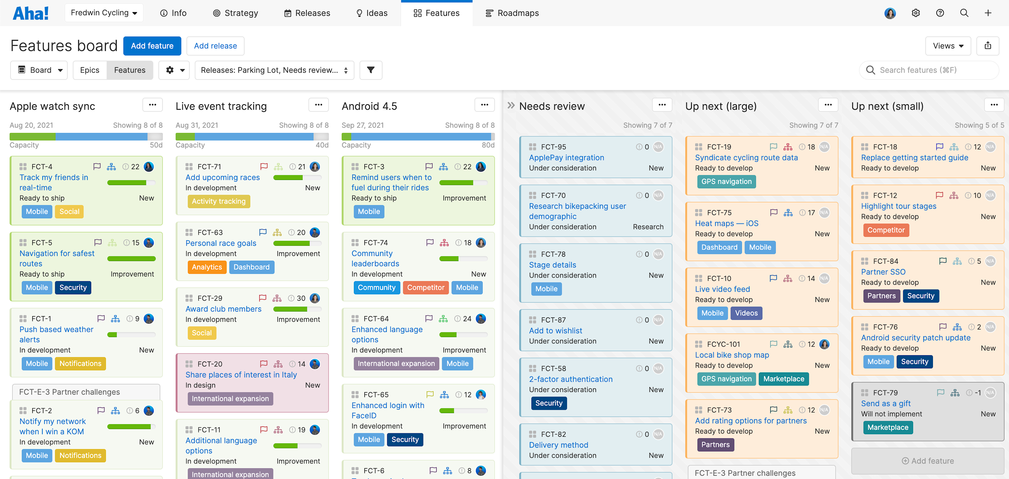Open the ApplePay integration feature link
Viewport: 1009px width, 479px height.
click(x=566, y=157)
